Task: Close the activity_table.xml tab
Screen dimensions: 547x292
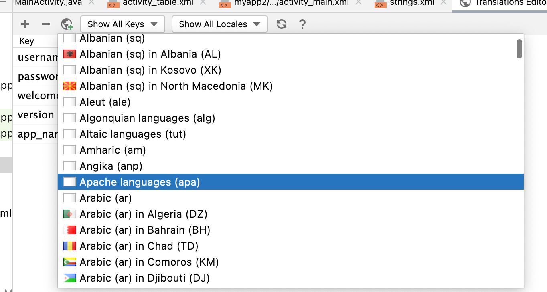Action: click(203, 2)
